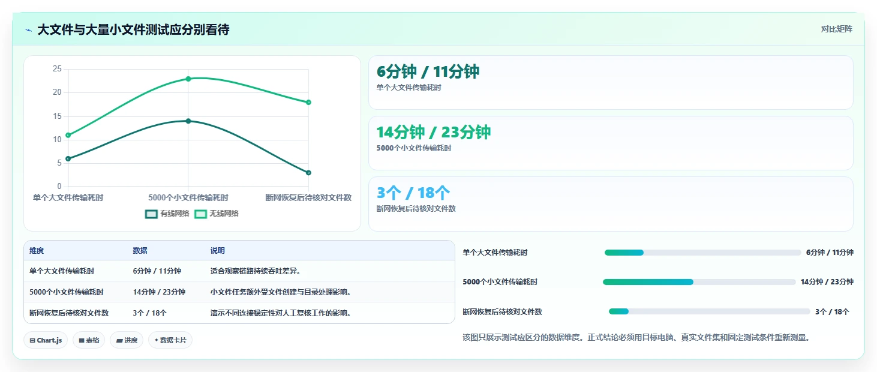
Task: Select the 6分钟 / 11分钟 data card
Action: tap(611, 82)
